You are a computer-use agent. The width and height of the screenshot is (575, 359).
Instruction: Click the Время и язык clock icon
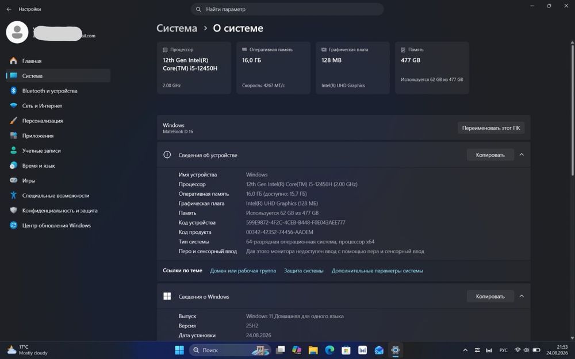(14, 165)
